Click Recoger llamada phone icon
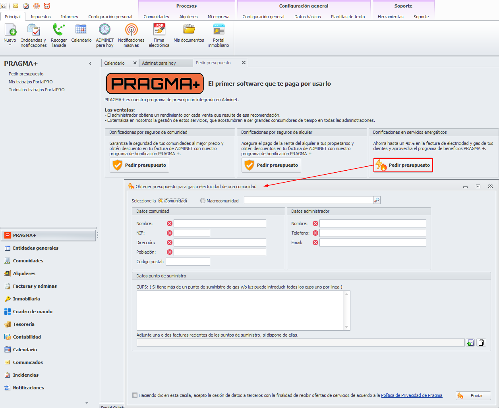 tap(59, 36)
